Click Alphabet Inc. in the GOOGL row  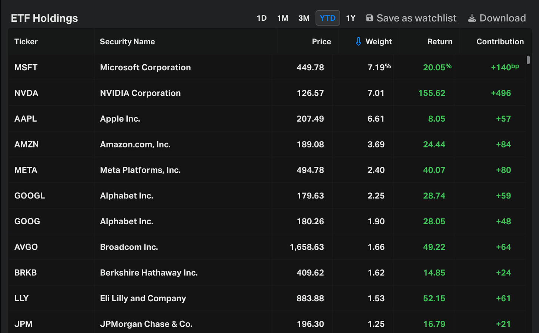tap(127, 196)
